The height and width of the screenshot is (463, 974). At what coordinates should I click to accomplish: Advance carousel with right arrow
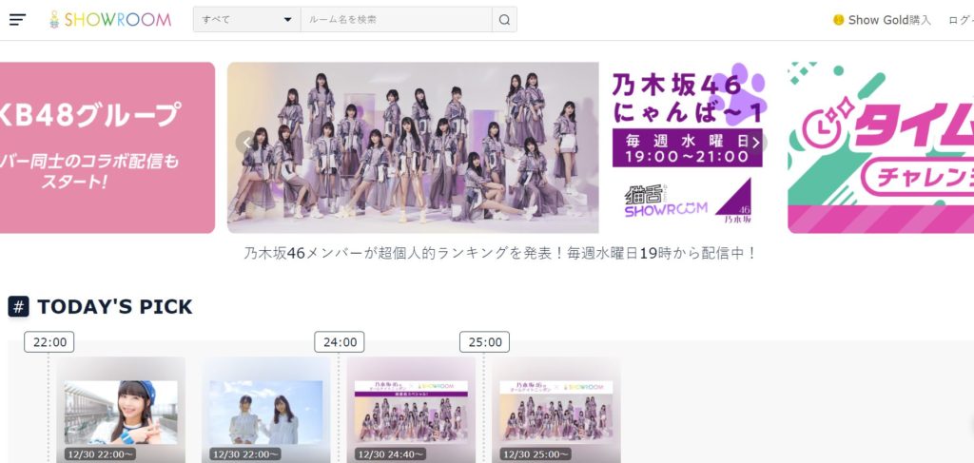pyautogui.click(x=756, y=143)
